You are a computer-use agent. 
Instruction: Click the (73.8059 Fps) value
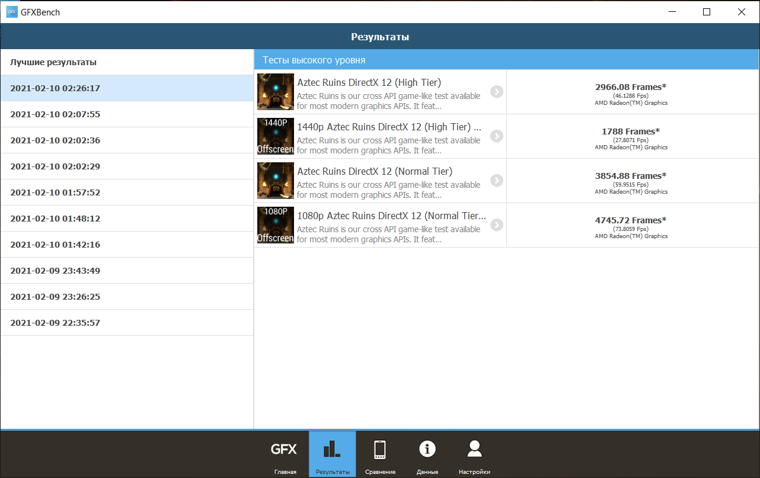631,229
